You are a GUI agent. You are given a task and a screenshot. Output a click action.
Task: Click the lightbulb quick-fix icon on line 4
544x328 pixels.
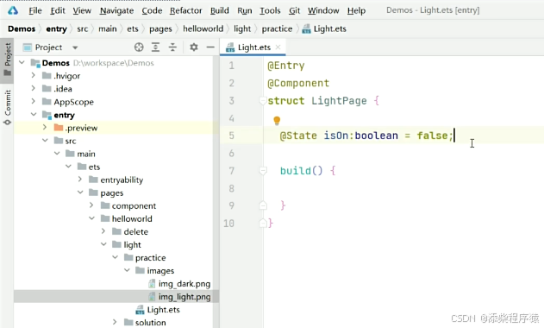[277, 121]
